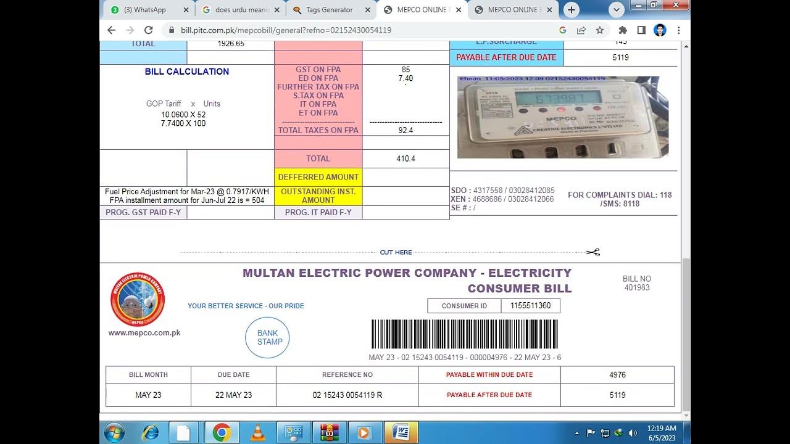The image size is (790, 444).
Task: Click the OUTSTANDING INST. AMOUNT cell
Action: 318,196
